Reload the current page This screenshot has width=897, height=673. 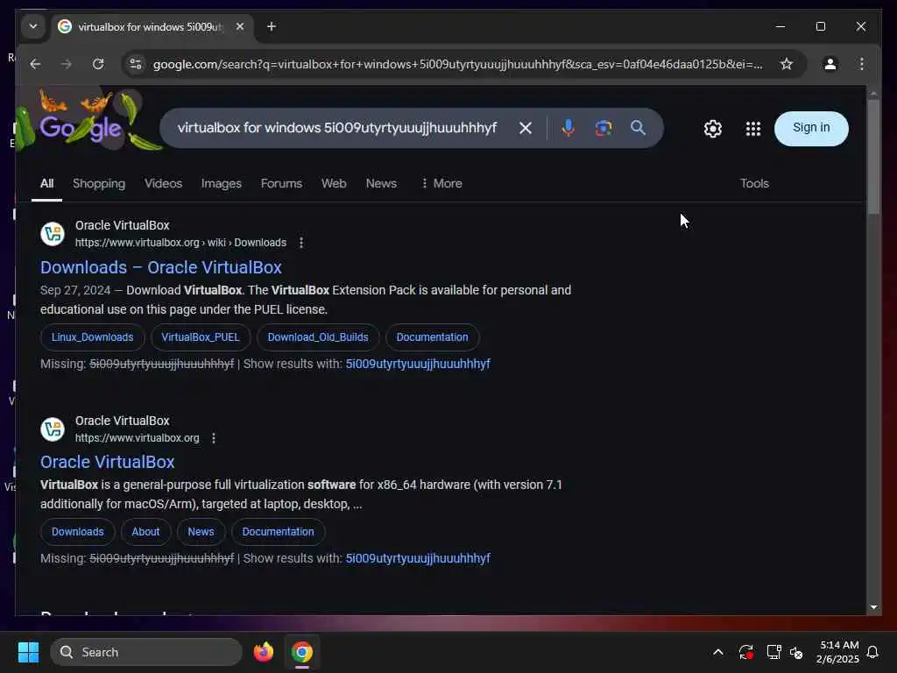click(98, 64)
